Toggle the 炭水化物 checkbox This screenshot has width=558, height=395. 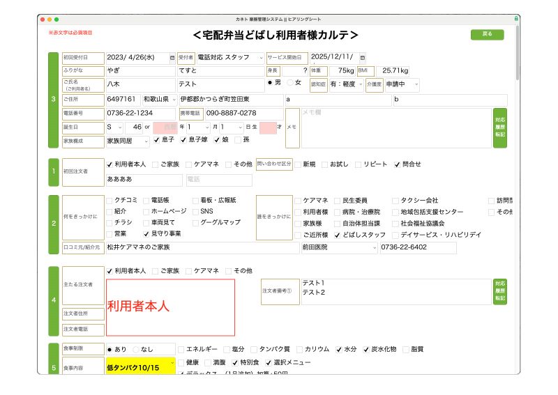pos(365,350)
